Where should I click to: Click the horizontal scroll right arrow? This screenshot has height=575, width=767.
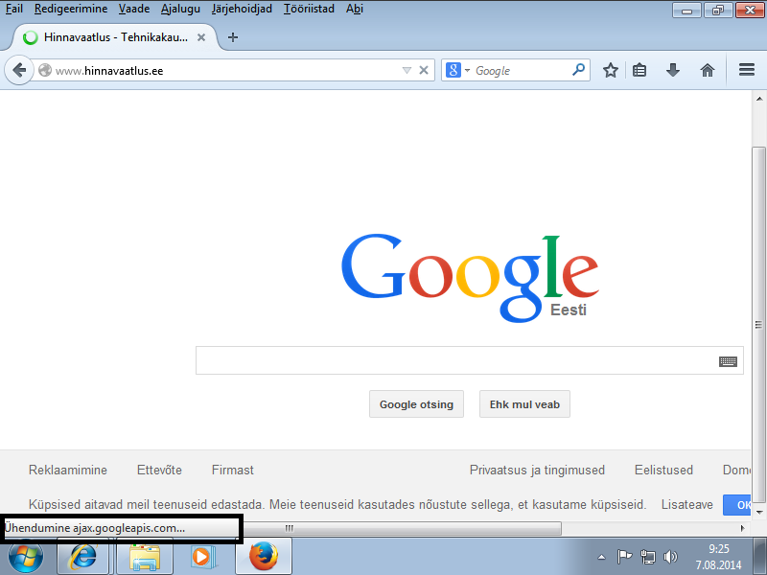coord(742,528)
